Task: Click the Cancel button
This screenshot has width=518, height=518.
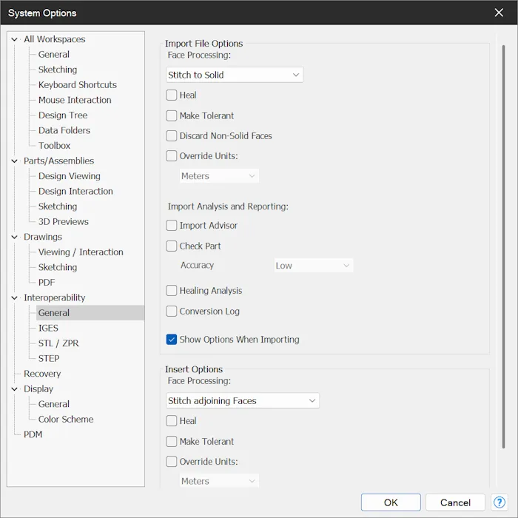Action: point(455,502)
